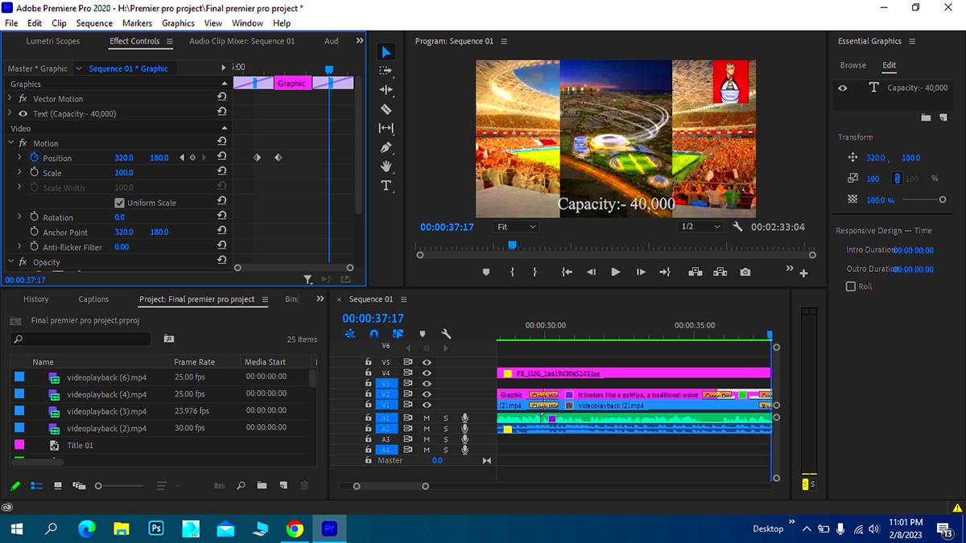Toggle the Snap magnet icon in the timeline

[374, 333]
